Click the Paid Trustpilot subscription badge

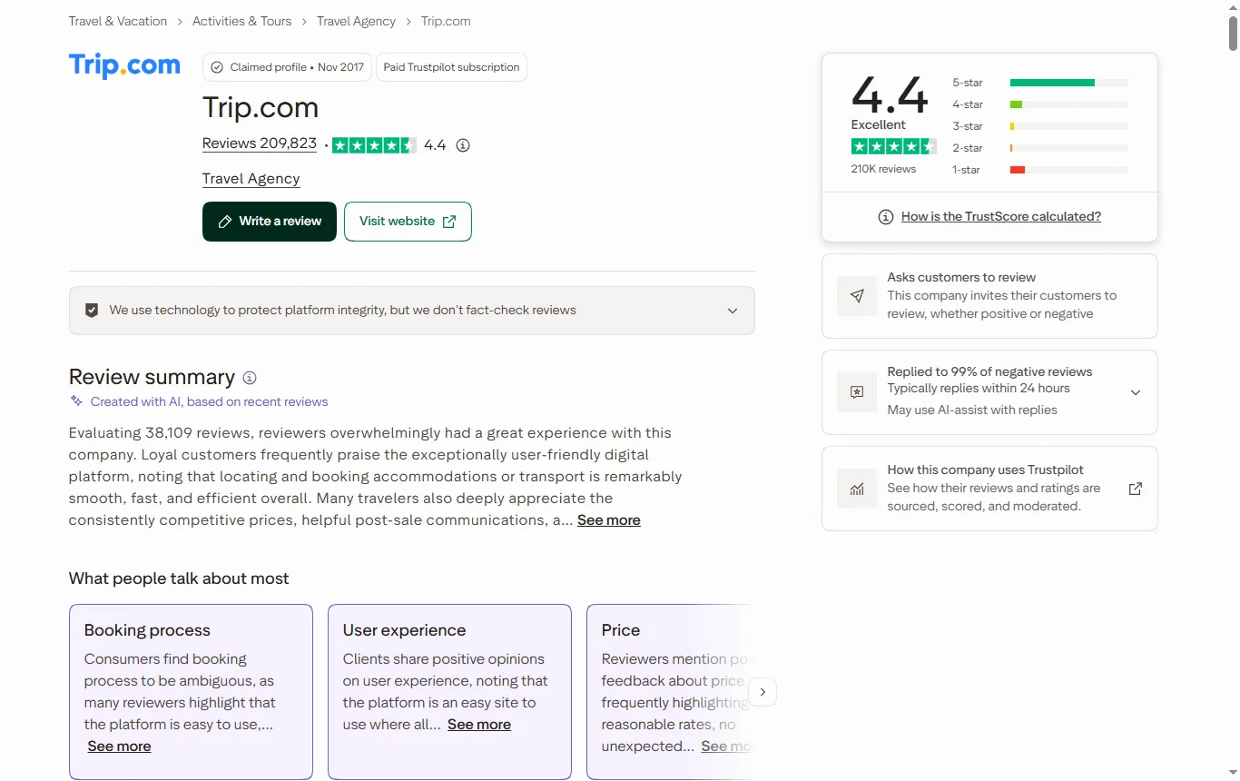[x=451, y=67]
